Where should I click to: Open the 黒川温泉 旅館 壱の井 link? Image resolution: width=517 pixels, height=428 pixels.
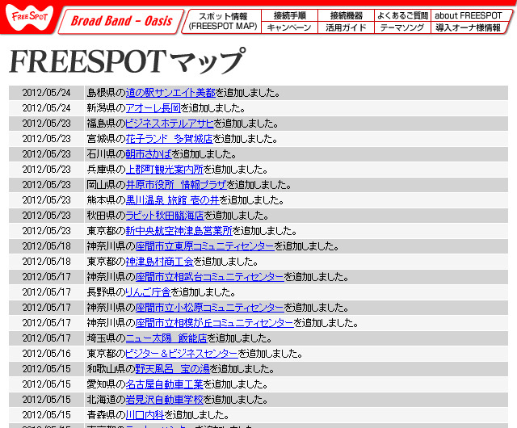pos(172,199)
